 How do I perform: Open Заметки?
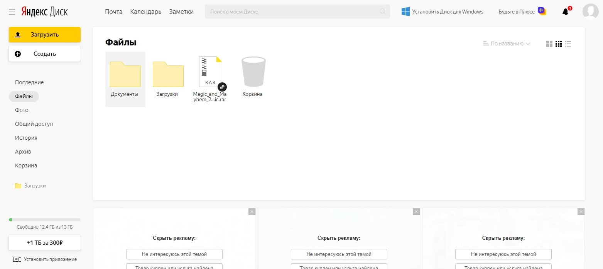[x=181, y=12]
